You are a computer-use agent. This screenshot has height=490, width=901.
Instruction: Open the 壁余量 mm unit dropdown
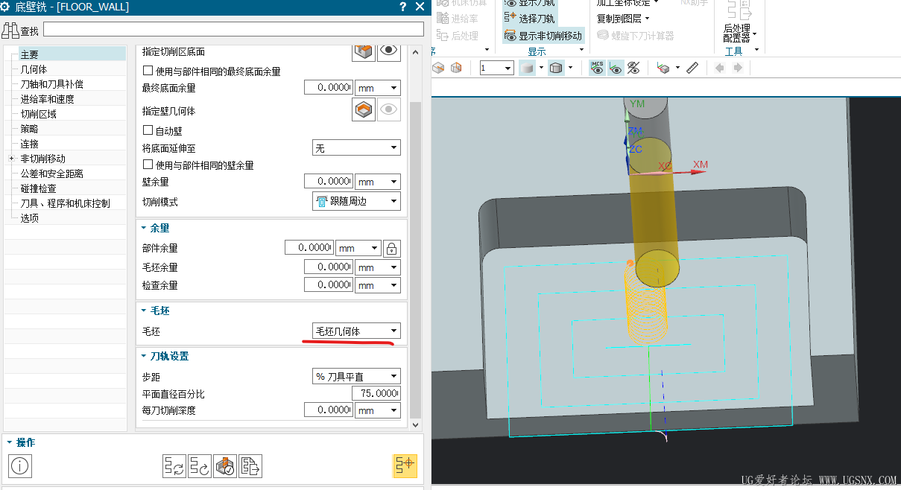point(378,182)
